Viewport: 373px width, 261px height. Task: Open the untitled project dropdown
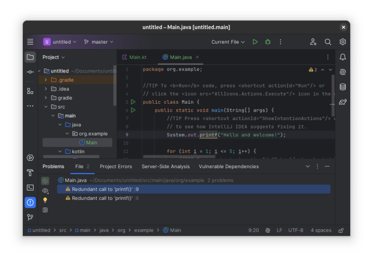tap(60, 42)
